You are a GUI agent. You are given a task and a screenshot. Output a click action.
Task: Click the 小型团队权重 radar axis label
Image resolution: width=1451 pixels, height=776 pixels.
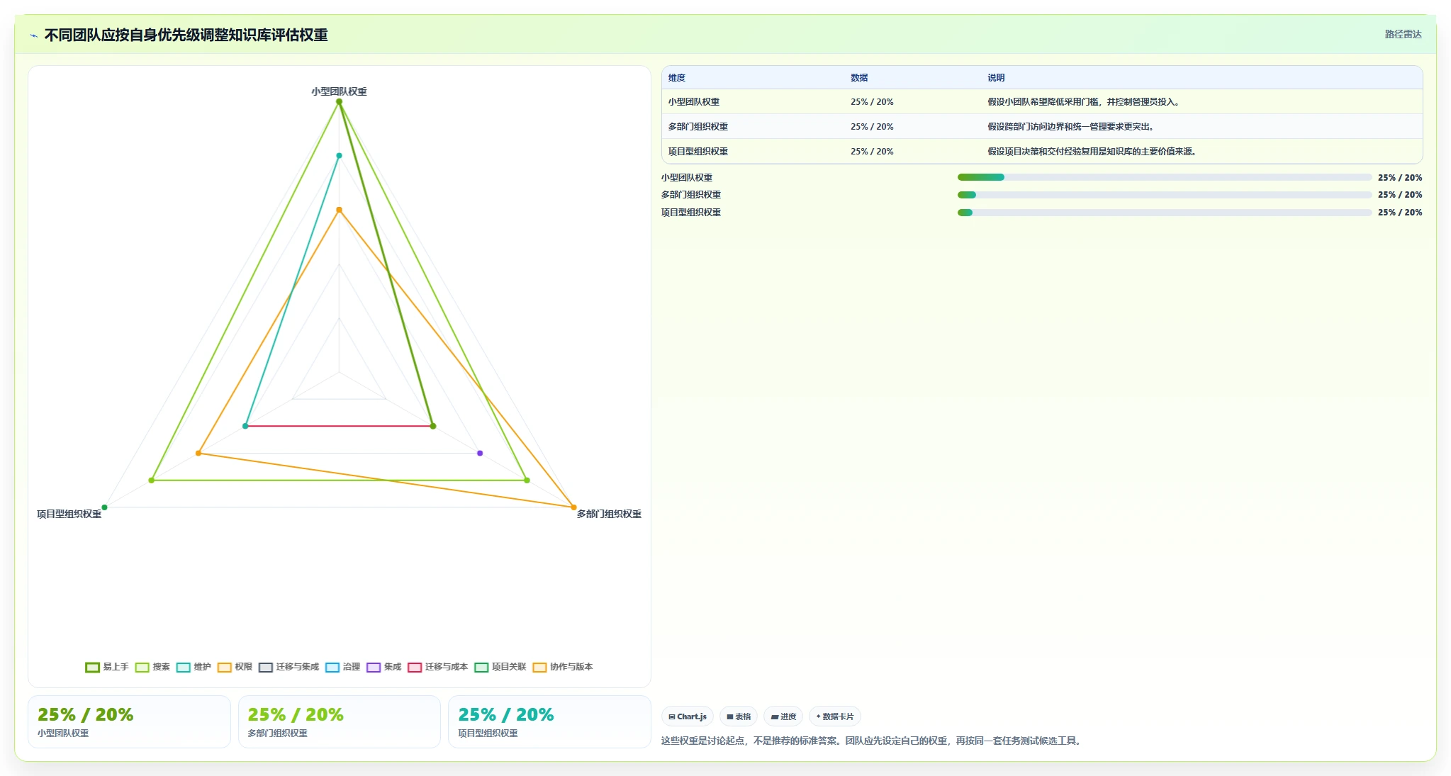[x=339, y=91]
